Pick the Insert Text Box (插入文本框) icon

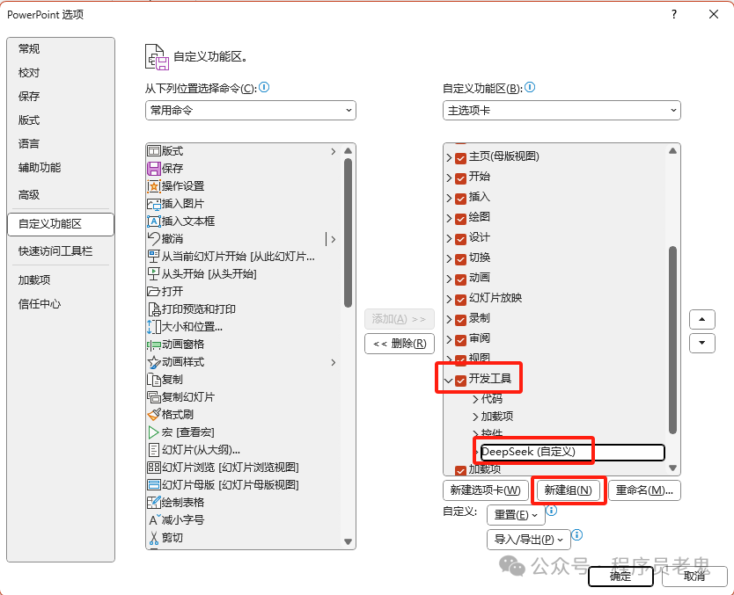(153, 221)
